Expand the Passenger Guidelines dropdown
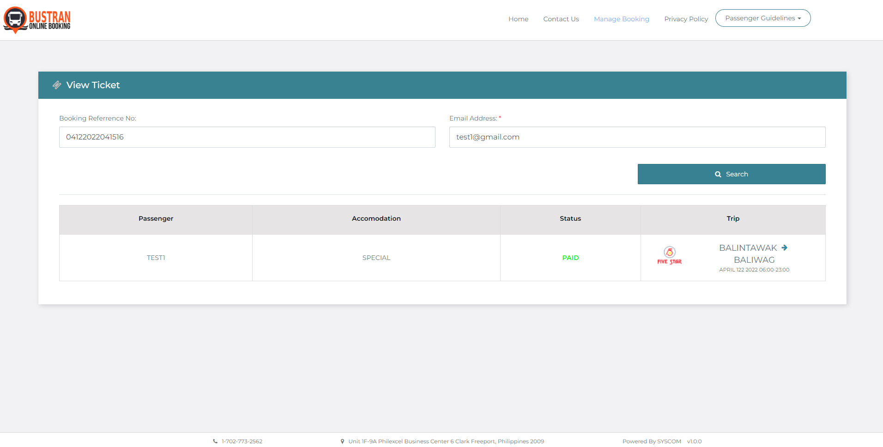The image size is (883, 447). 762,18
